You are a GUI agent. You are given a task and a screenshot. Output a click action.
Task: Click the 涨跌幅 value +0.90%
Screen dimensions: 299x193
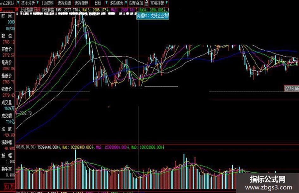9,148
